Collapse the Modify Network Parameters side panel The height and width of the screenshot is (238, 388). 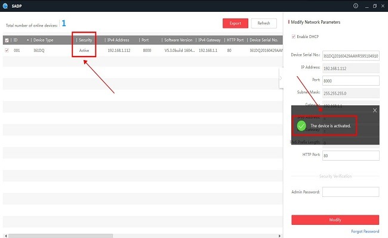[x=281, y=78]
